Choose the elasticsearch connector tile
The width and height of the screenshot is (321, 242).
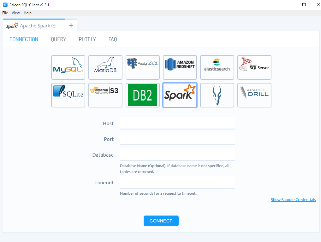[217, 67]
